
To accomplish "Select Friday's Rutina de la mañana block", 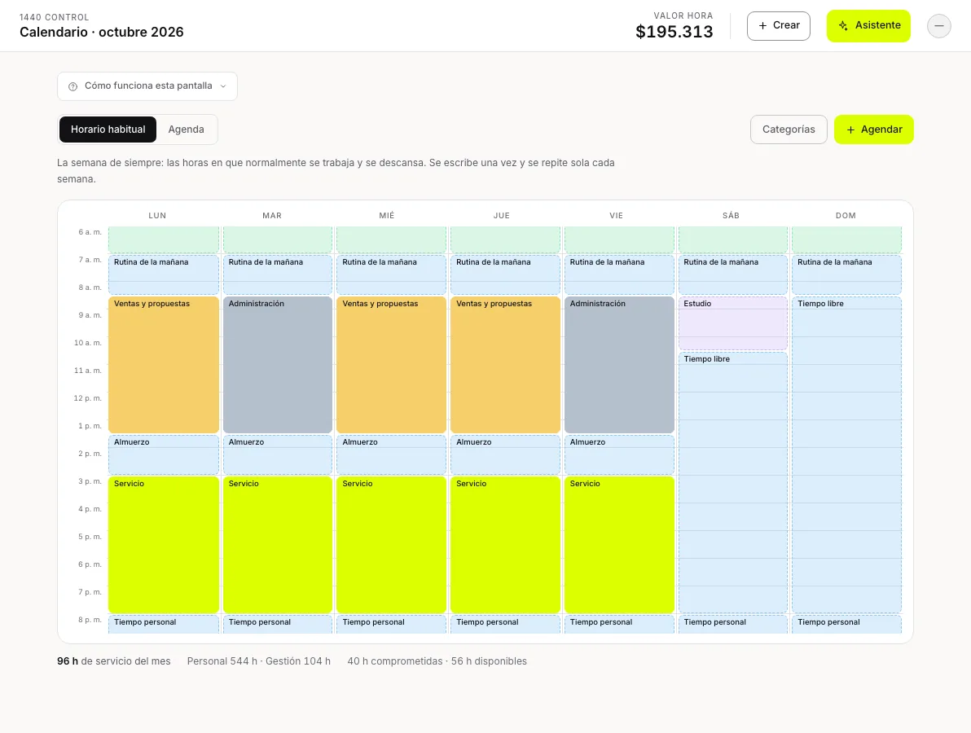I will 619,275.
